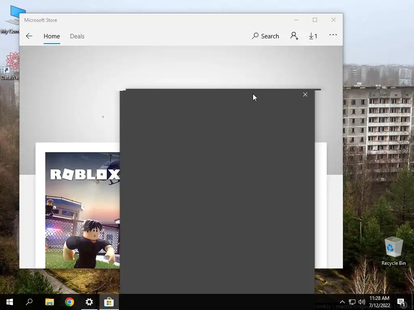Select Recycle Bin desktop icon
The image size is (414, 310).
(394, 251)
